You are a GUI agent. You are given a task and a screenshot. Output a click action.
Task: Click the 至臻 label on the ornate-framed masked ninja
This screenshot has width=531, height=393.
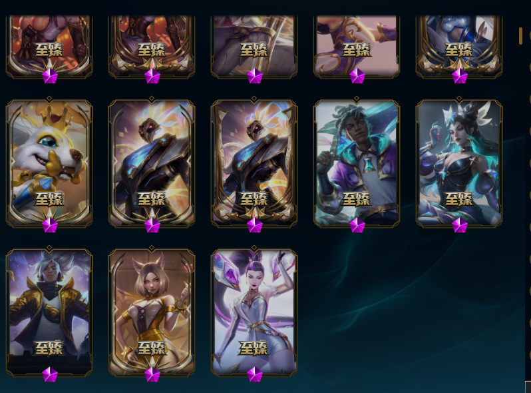tap(254, 198)
